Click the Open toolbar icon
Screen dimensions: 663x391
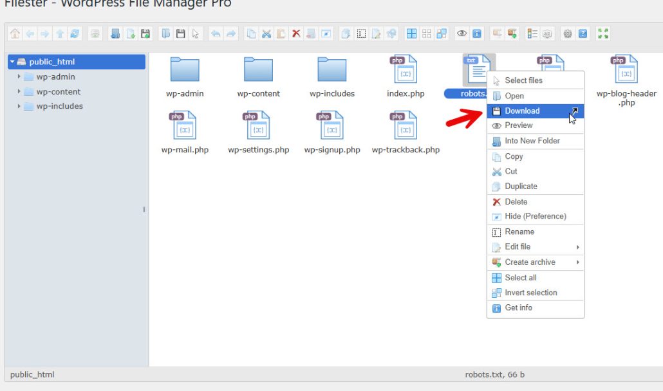point(166,34)
